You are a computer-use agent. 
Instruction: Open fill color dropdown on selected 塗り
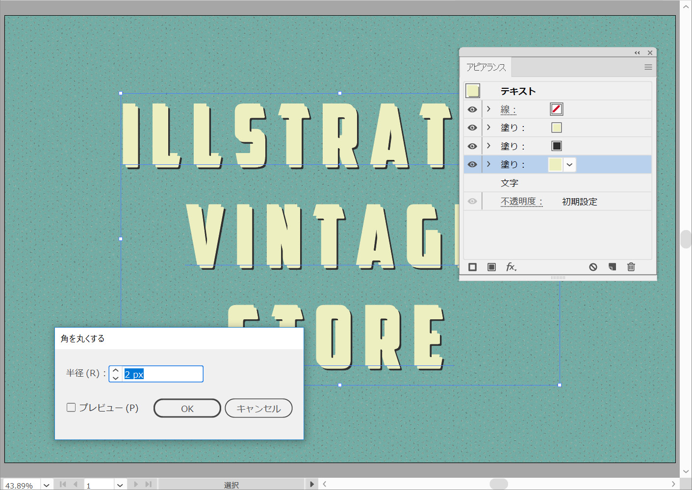pos(569,165)
